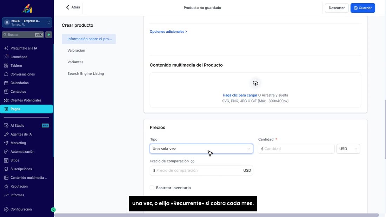Click the Descartar button

tap(337, 8)
